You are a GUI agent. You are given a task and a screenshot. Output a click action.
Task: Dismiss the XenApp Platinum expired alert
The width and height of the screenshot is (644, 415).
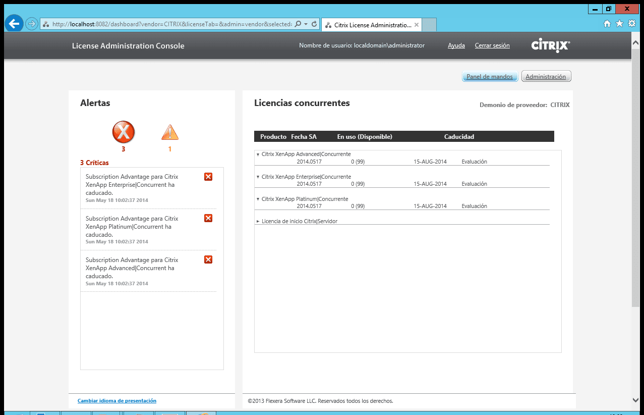pyautogui.click(x=208, y=218)
